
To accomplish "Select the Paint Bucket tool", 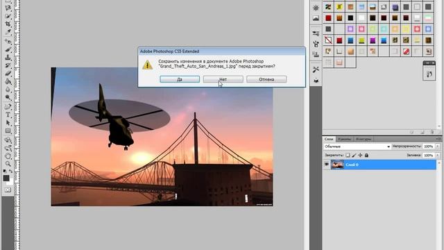I will coord(8,82).
